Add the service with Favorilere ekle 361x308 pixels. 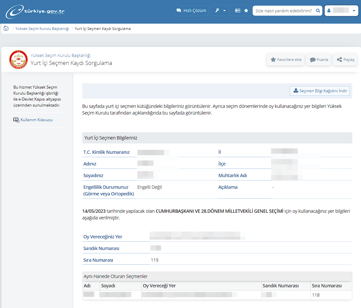pyautogui.click(x=286, y=60)
